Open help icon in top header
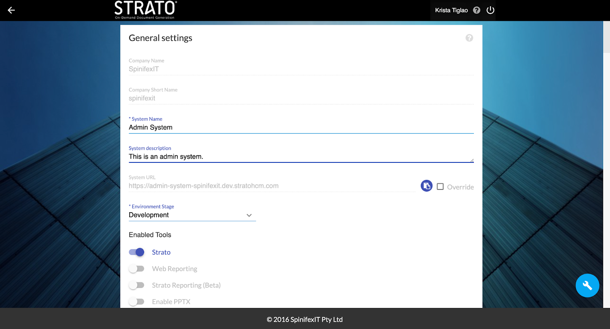The width and height of the screenshot is (610, 329). tap(477, 10)
